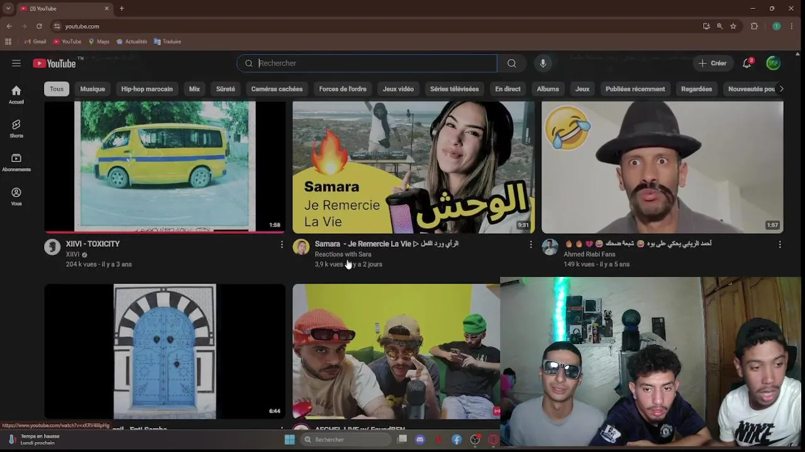Select the En direct chip
The width and height of the screenshot is (805, 452).
508,89
